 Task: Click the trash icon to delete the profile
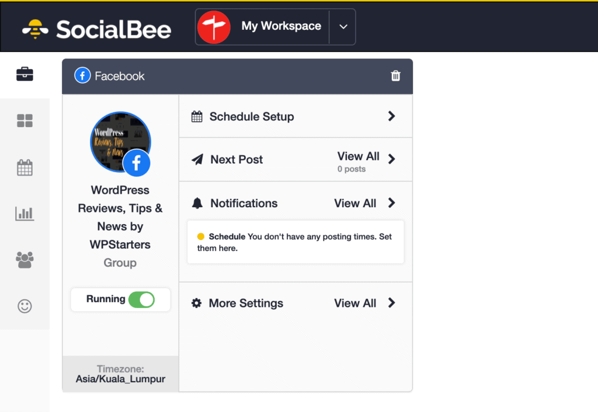coord(395,75)
